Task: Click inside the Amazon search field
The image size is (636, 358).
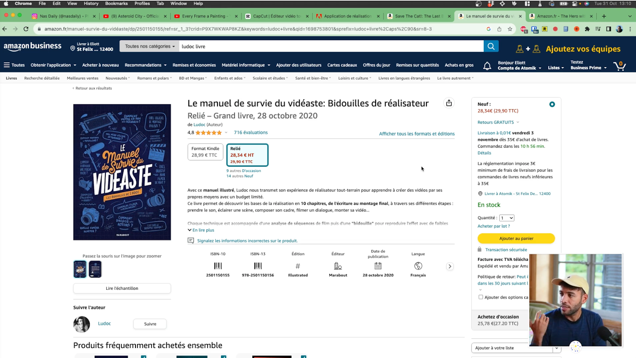Action: pos(332,46)
